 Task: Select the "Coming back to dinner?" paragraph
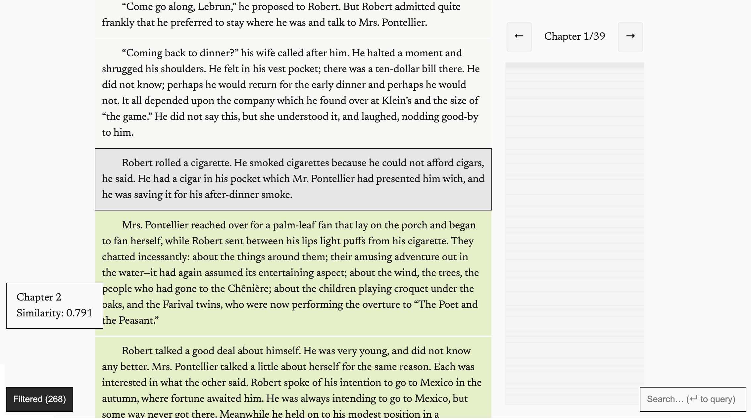(x=293, y=93)
